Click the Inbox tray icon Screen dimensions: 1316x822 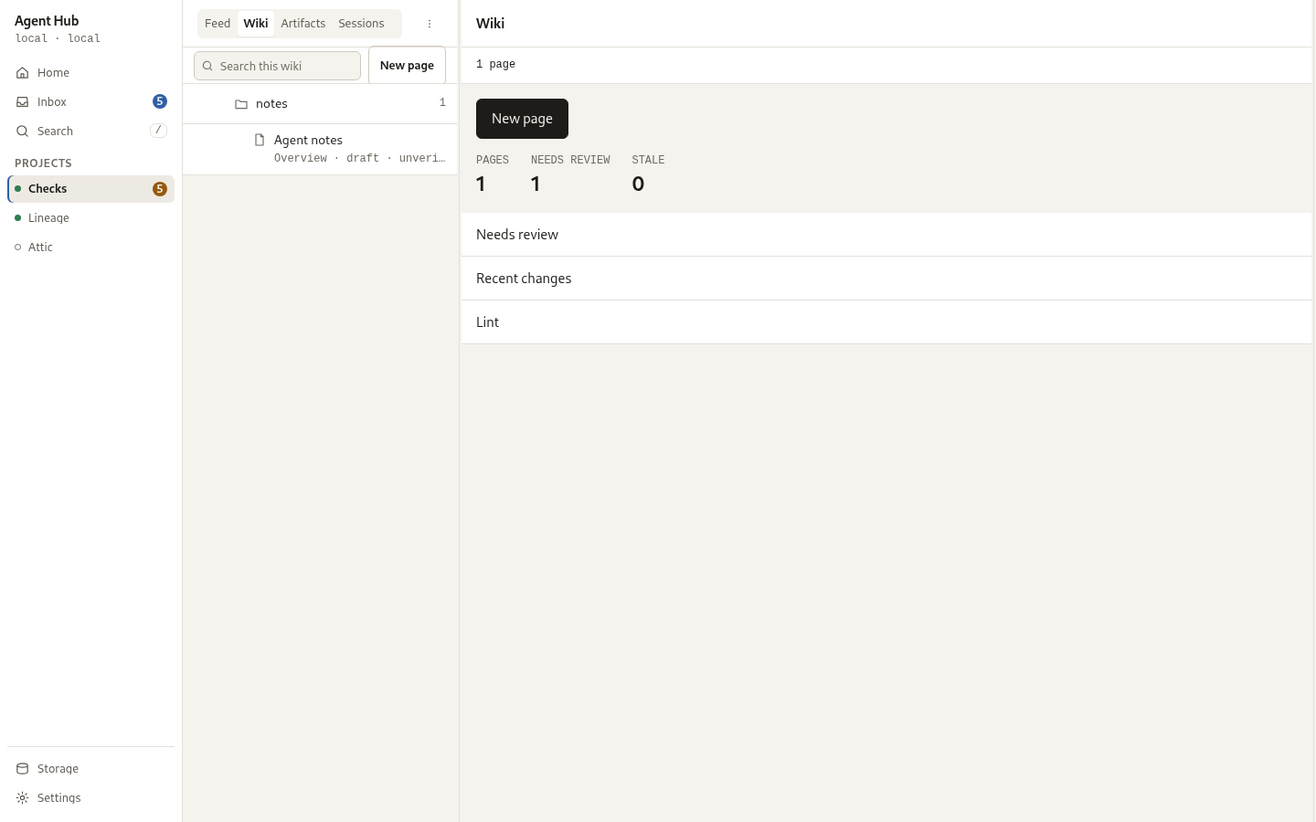pyautogui.click(x=23, y=102)
